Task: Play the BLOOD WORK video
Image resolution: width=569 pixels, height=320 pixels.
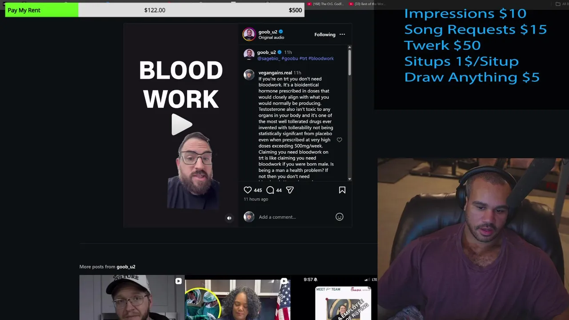Action: (x=182, y=124)
